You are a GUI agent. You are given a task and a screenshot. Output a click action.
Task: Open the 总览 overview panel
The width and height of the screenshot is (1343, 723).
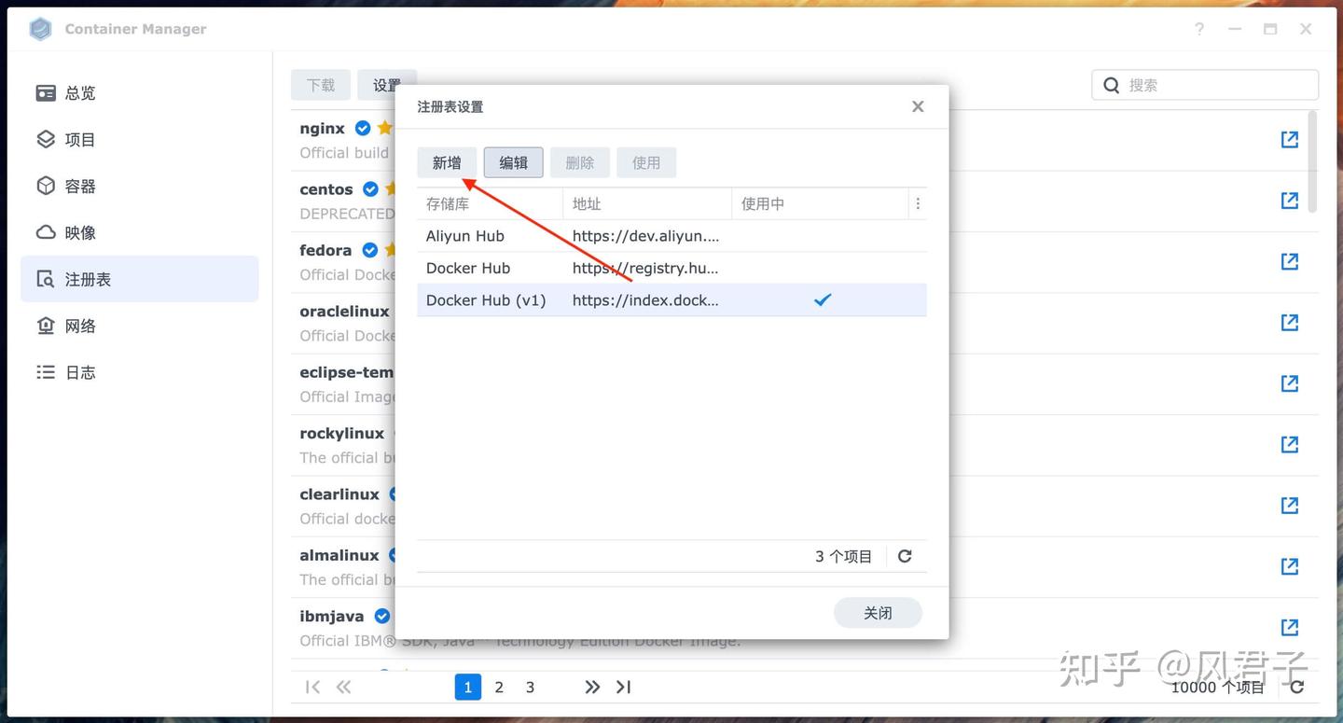79,91
